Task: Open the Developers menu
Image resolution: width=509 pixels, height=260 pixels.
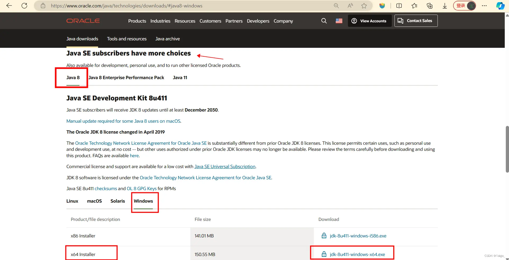Action: [258, 21]
